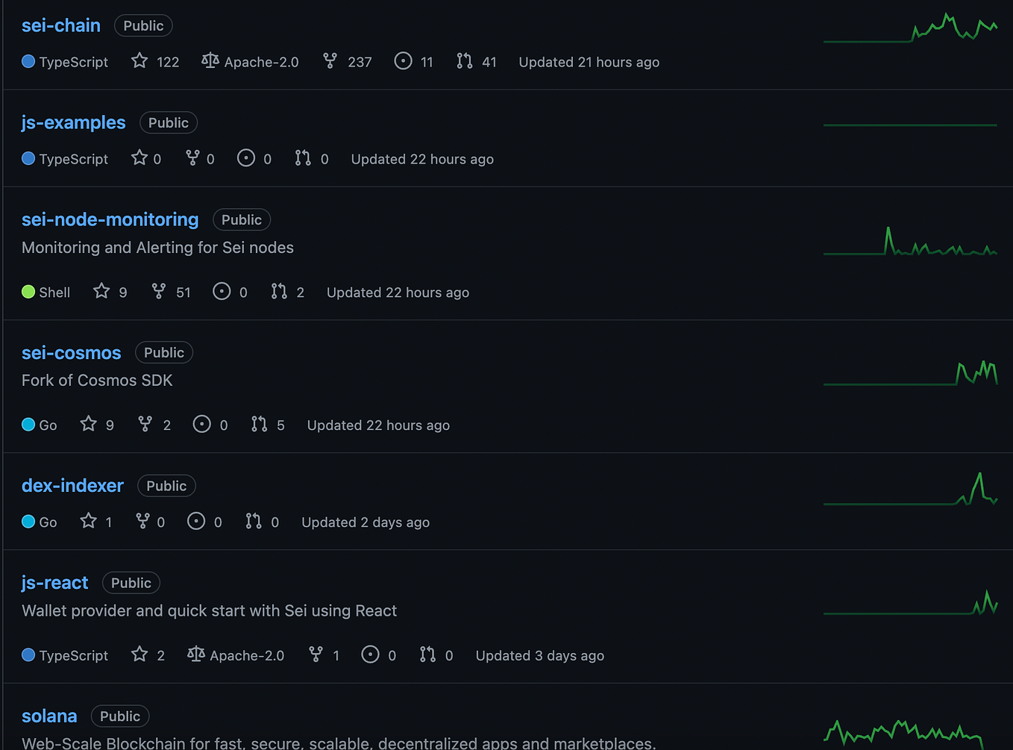Click the TypeScript language dot on js-react
This screenshot has height=750, width=1013.
[x=28, y=655]
